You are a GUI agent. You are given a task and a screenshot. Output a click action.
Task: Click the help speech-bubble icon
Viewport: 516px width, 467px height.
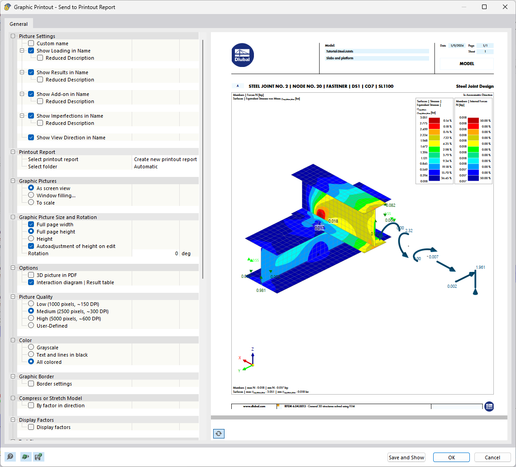point(10,457)
